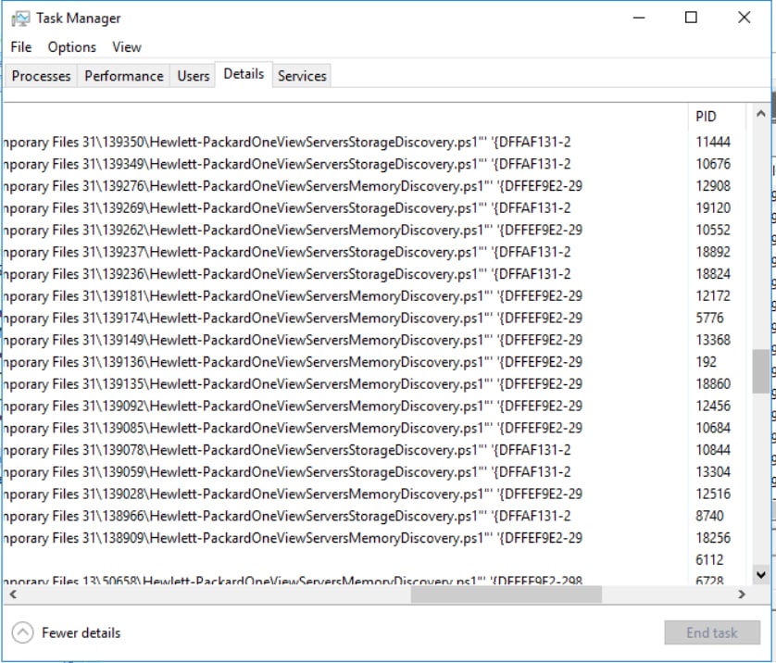Click the vertical scrollbar thumb

[760, 371]
